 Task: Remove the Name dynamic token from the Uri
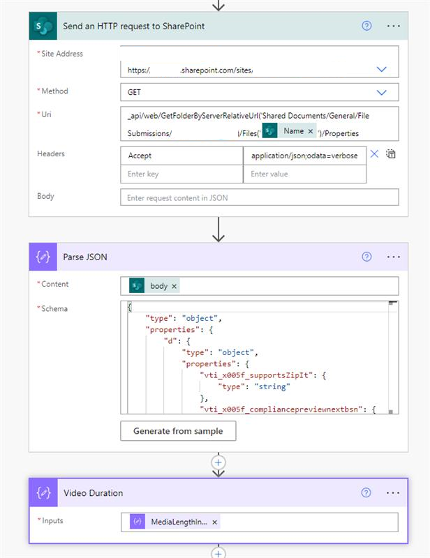[311, 131]
